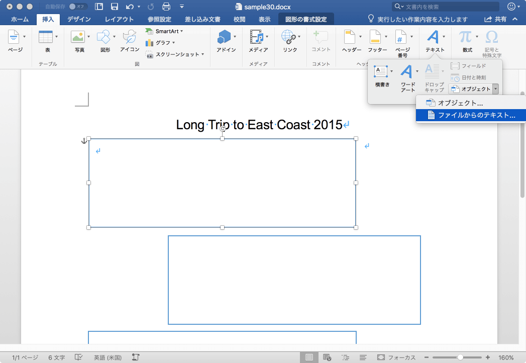
Task: Click the Share (共有) button
Action: (495, 20)
